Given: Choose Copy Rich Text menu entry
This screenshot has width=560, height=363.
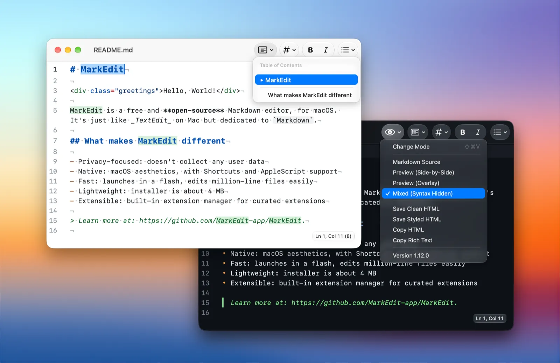Looking at the screenshot, I should click(433, 240).
